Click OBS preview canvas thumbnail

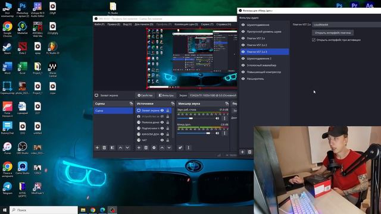pyautogui.click(x=192, y=58)
